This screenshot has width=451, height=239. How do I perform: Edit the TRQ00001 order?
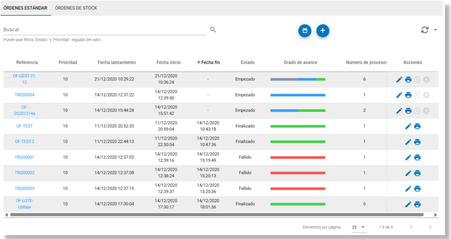pos(408,157)
